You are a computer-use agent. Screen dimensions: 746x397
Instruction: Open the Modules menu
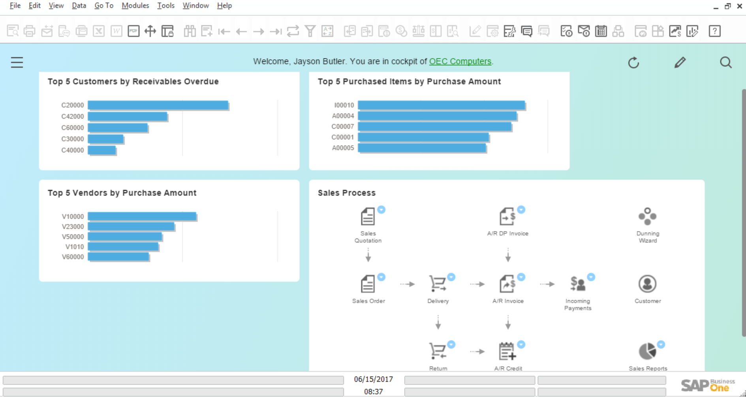135,6
